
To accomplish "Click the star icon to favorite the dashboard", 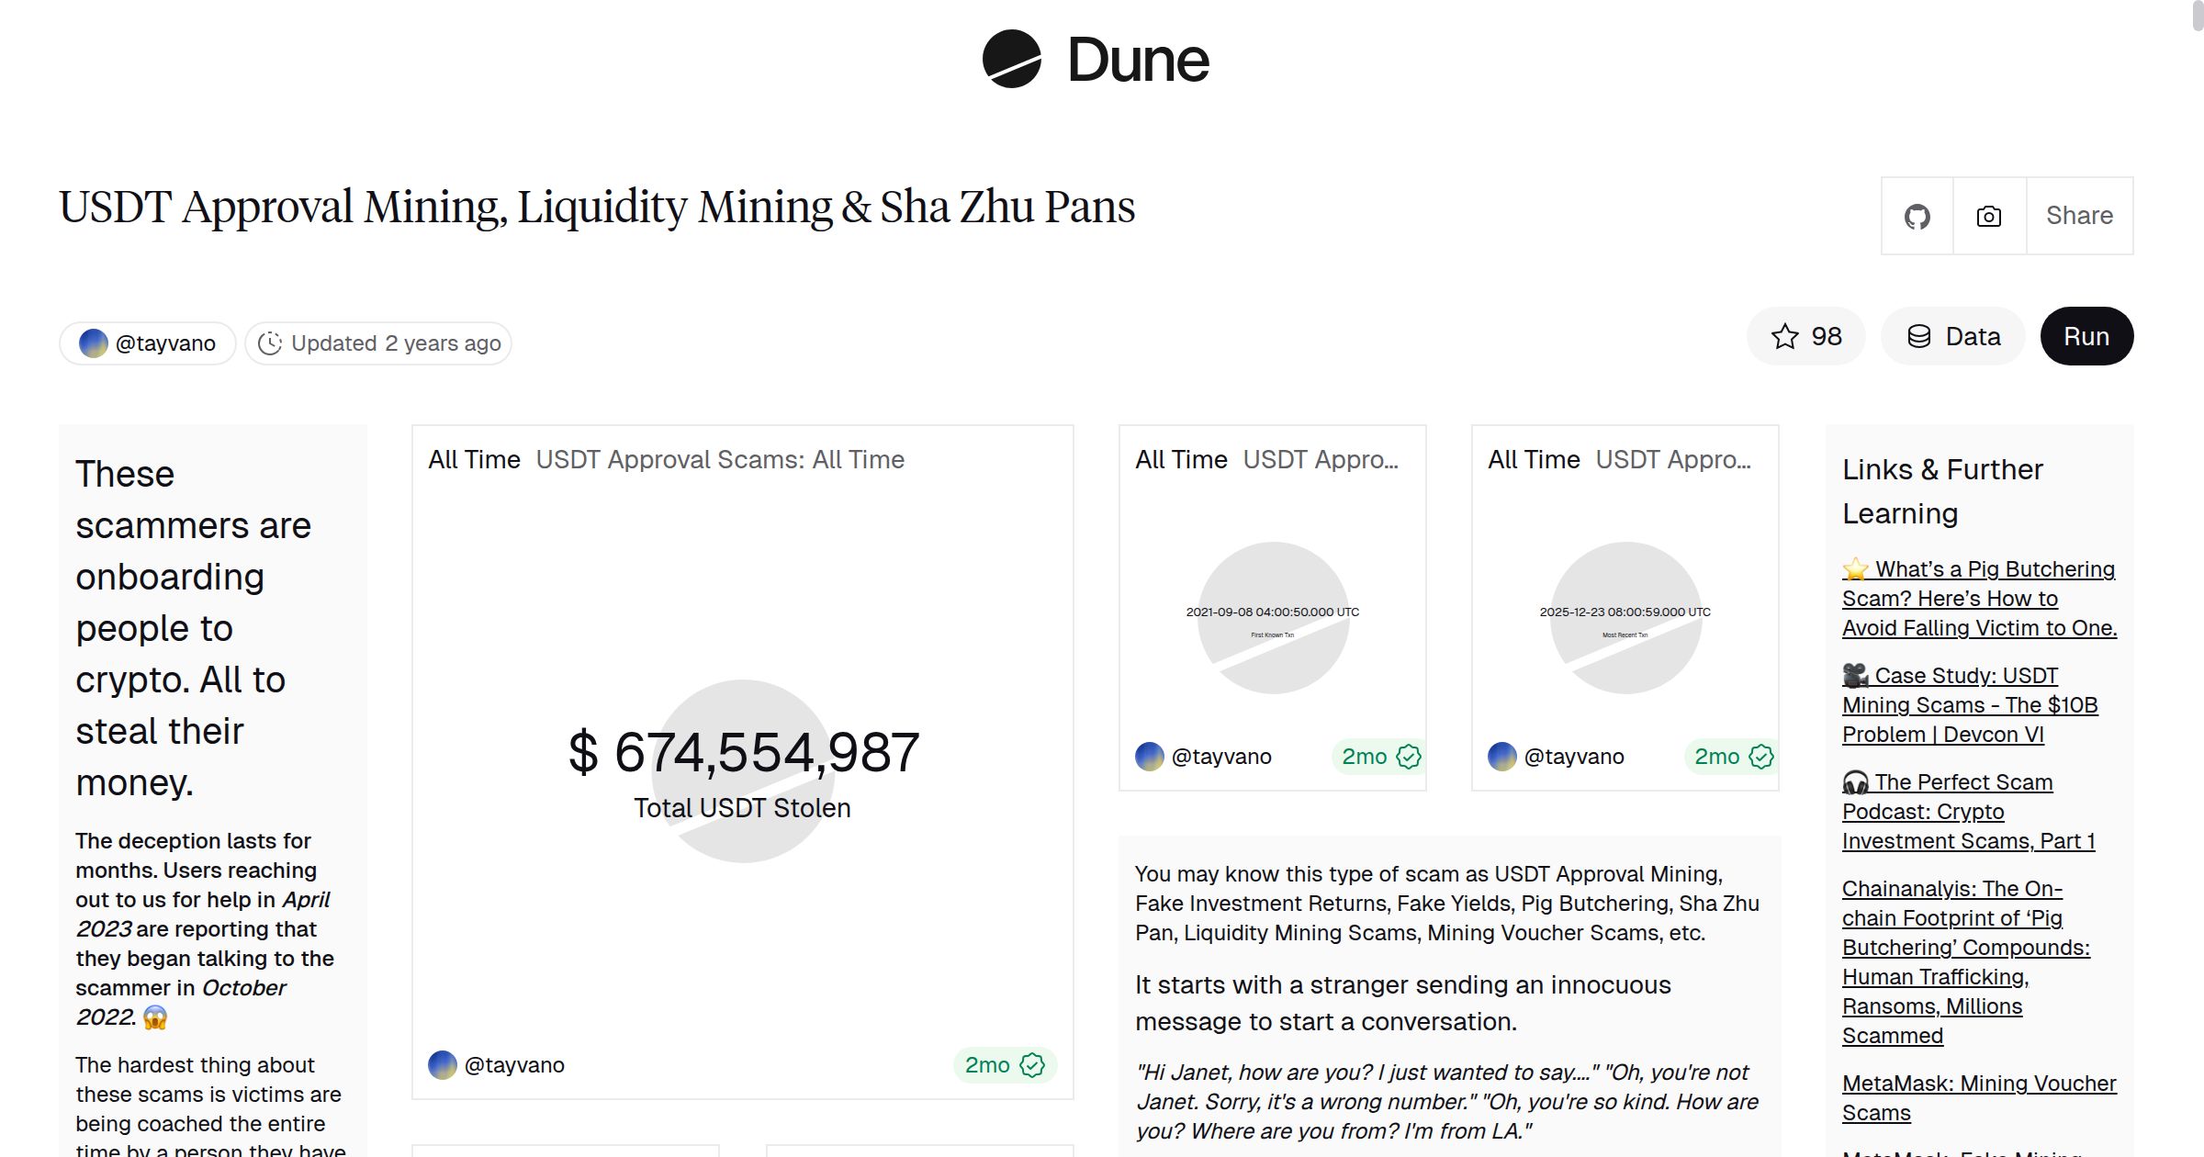I will click(x=1782, y=336).
